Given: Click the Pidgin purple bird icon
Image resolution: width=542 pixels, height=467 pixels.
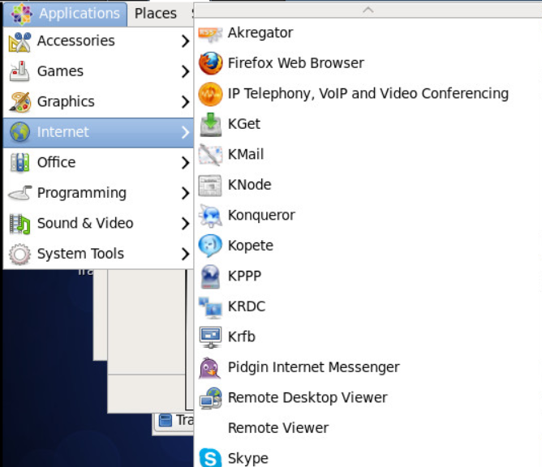Looking at the screenshot, I should pos(210,367).
